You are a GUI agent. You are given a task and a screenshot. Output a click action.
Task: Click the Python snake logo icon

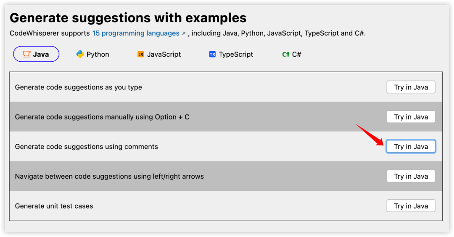pyautogui.click(x=80, y=54)
